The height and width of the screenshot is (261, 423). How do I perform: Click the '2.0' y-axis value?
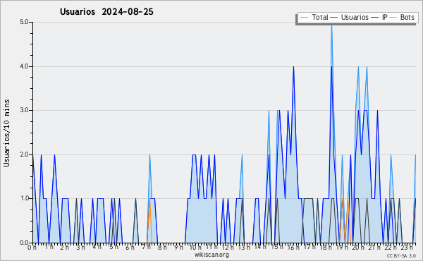point(24,154)
